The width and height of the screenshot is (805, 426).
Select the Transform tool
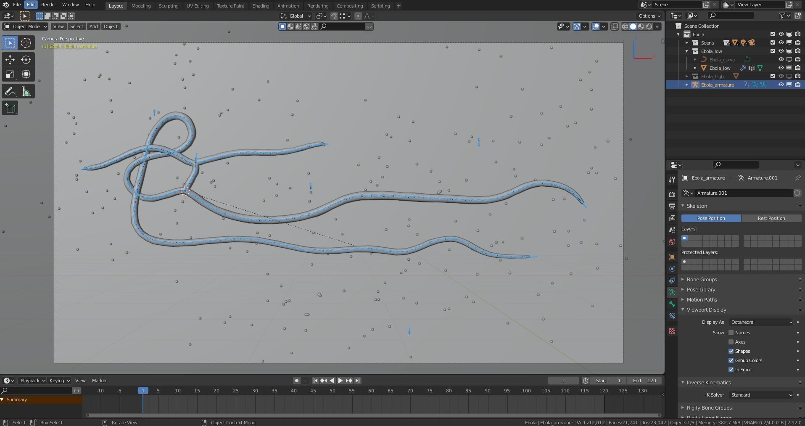26,74
